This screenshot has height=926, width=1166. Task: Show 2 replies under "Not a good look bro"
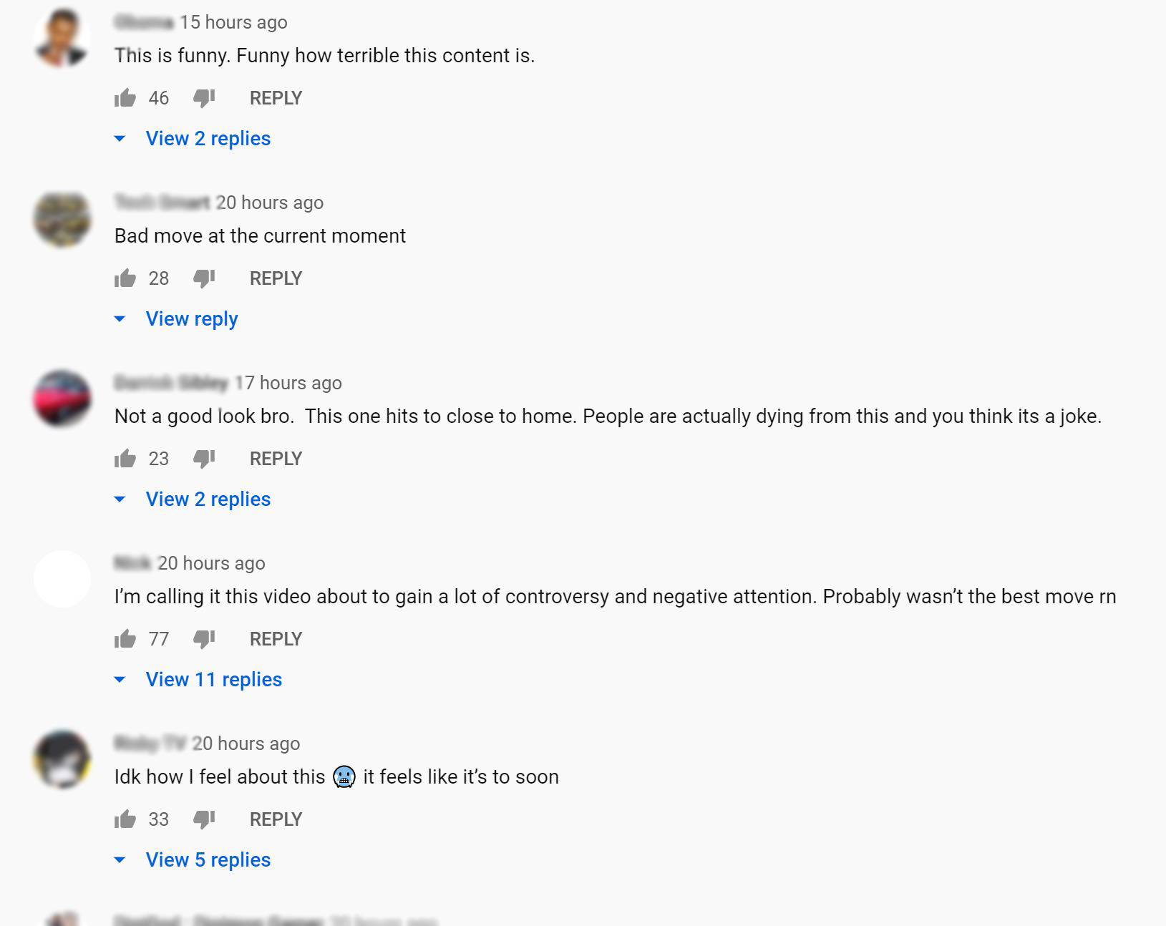coord(208,499)
